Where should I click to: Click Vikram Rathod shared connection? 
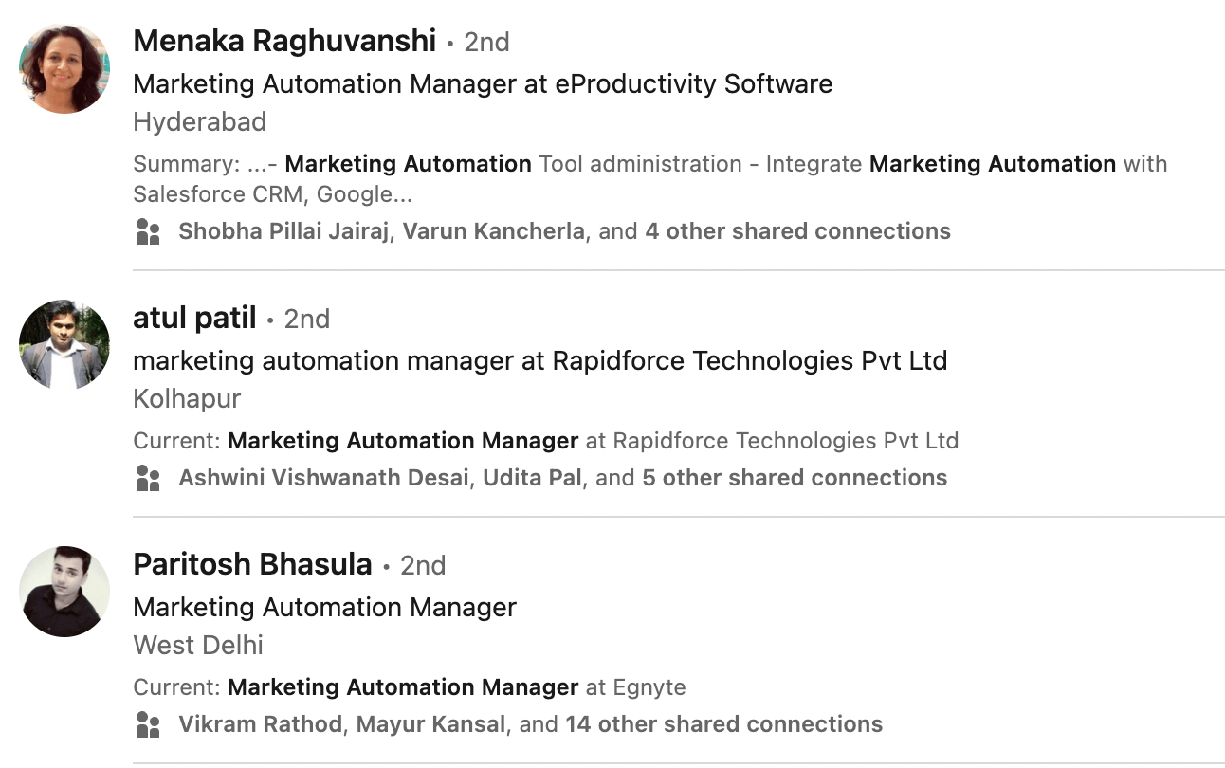[260, 724]
